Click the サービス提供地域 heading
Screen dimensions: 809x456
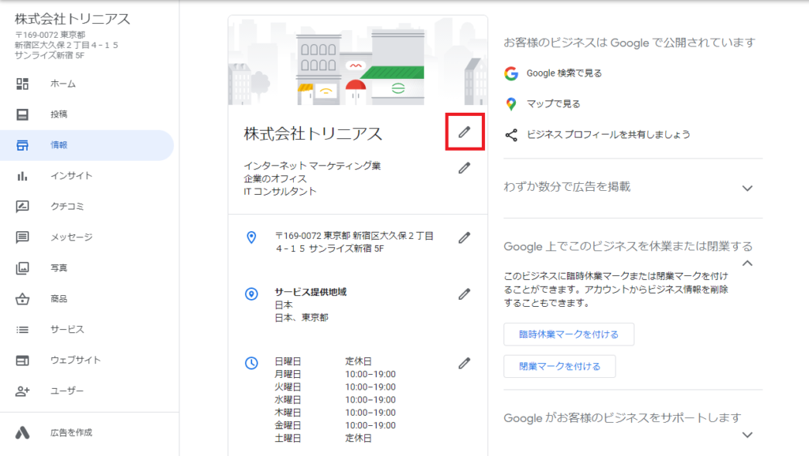click(x=310, y=292)
